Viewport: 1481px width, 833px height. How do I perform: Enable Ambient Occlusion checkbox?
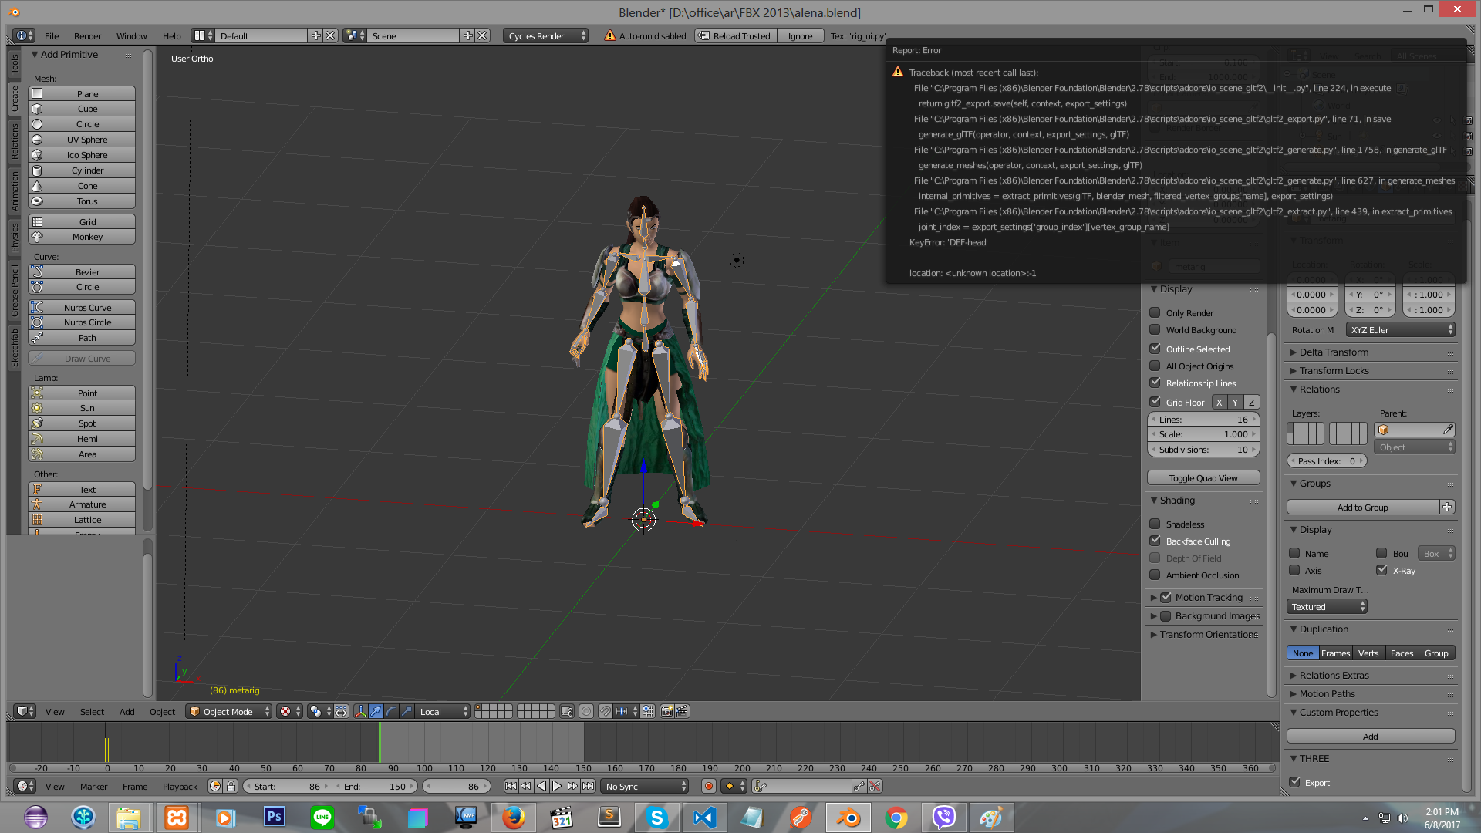(x=1155, y=575)
